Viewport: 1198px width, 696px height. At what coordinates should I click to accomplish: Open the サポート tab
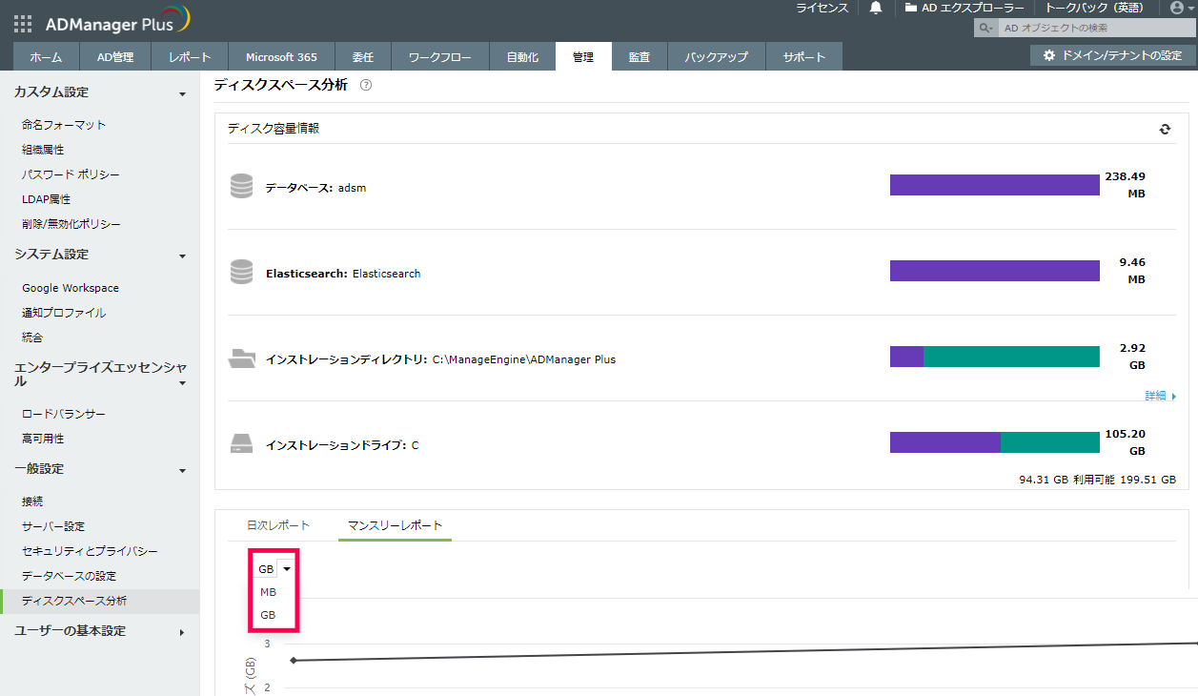point(804,57)
